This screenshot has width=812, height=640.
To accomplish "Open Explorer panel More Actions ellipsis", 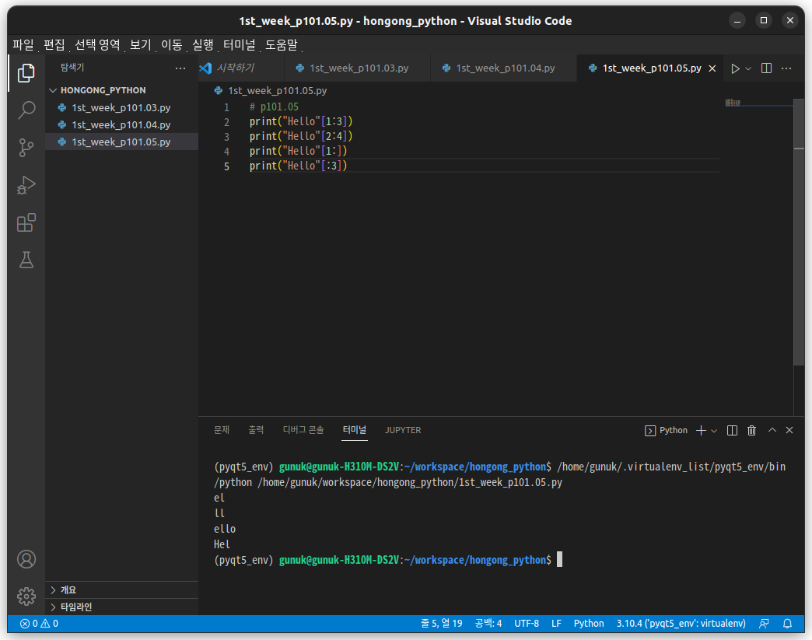I will point(180,68).
